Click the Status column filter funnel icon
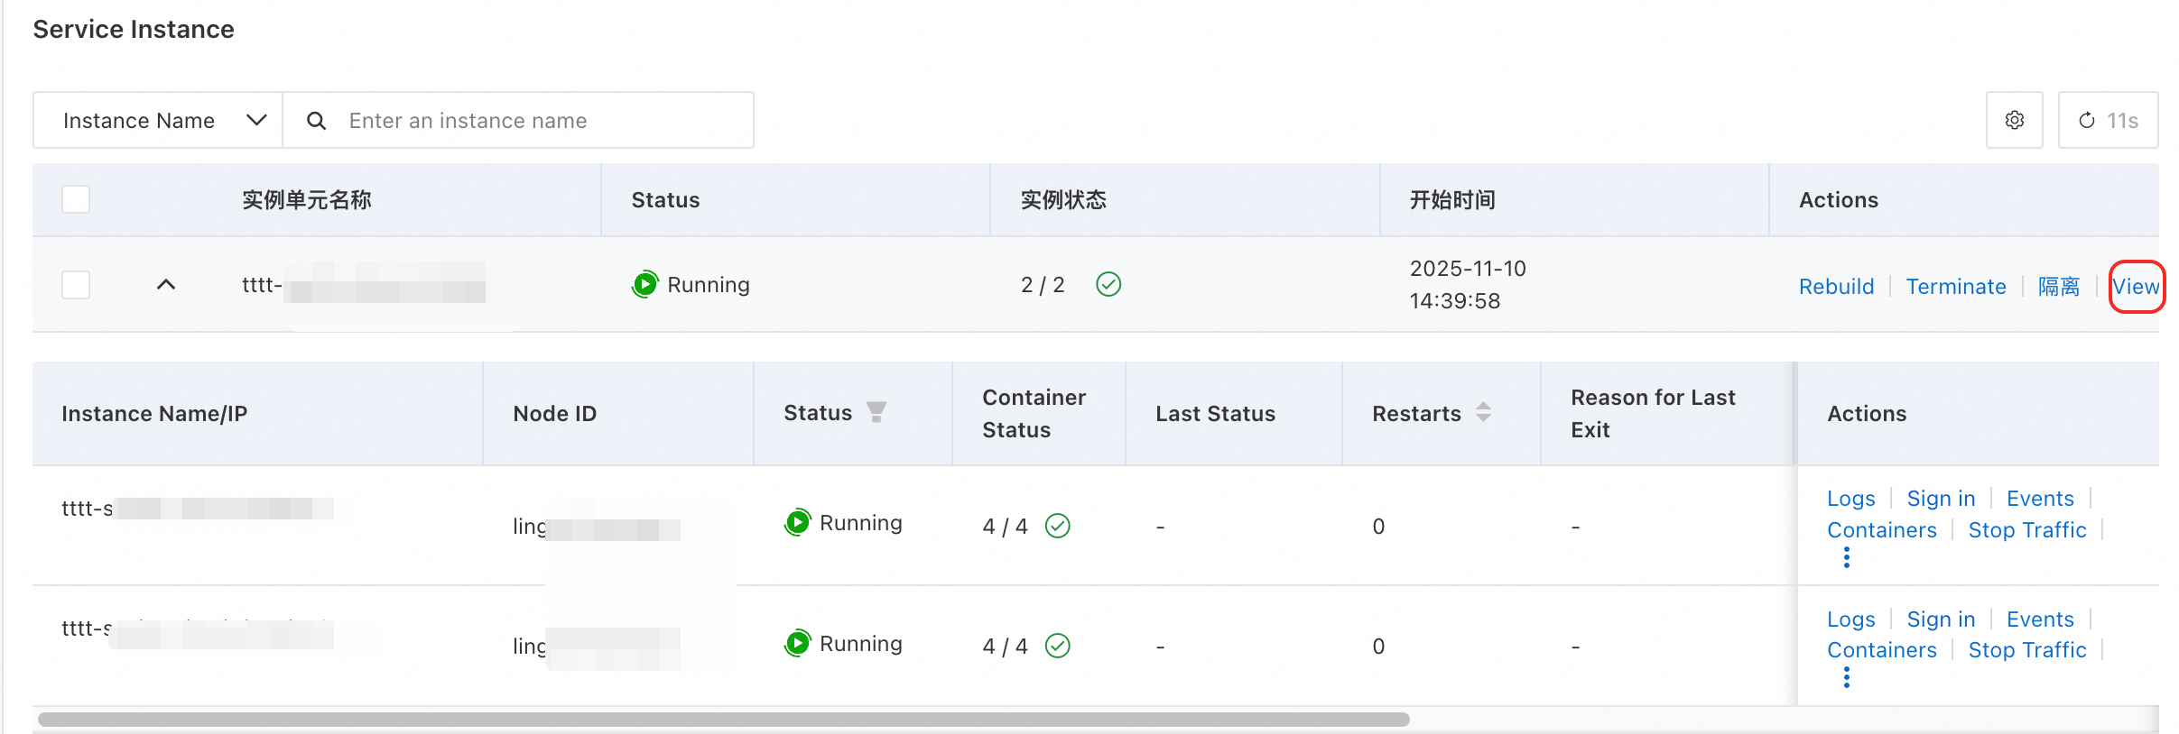Viewport: 2179px width, 734px height. pos(876,412)
